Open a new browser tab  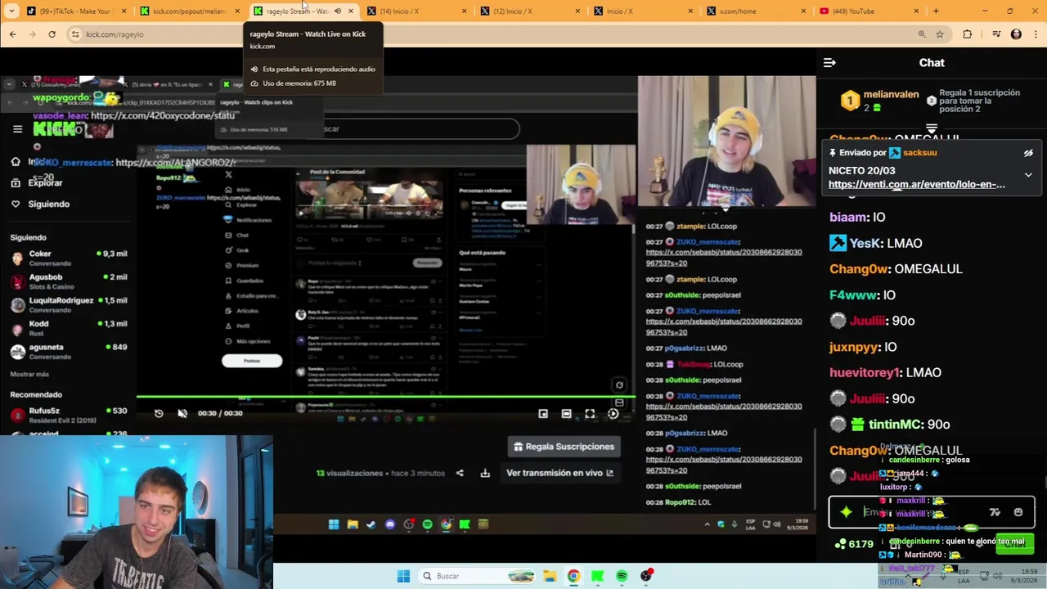936,11
